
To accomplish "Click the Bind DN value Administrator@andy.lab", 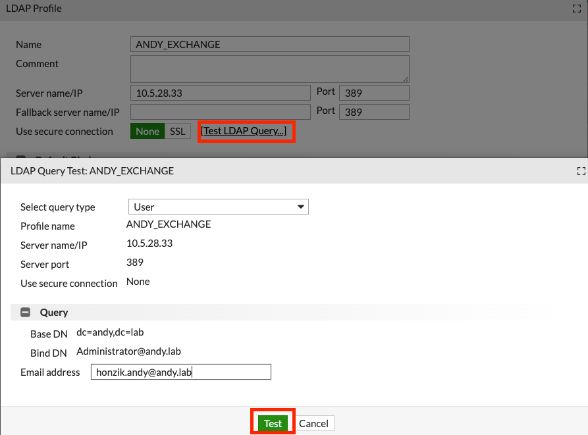I will click(128, 351).
